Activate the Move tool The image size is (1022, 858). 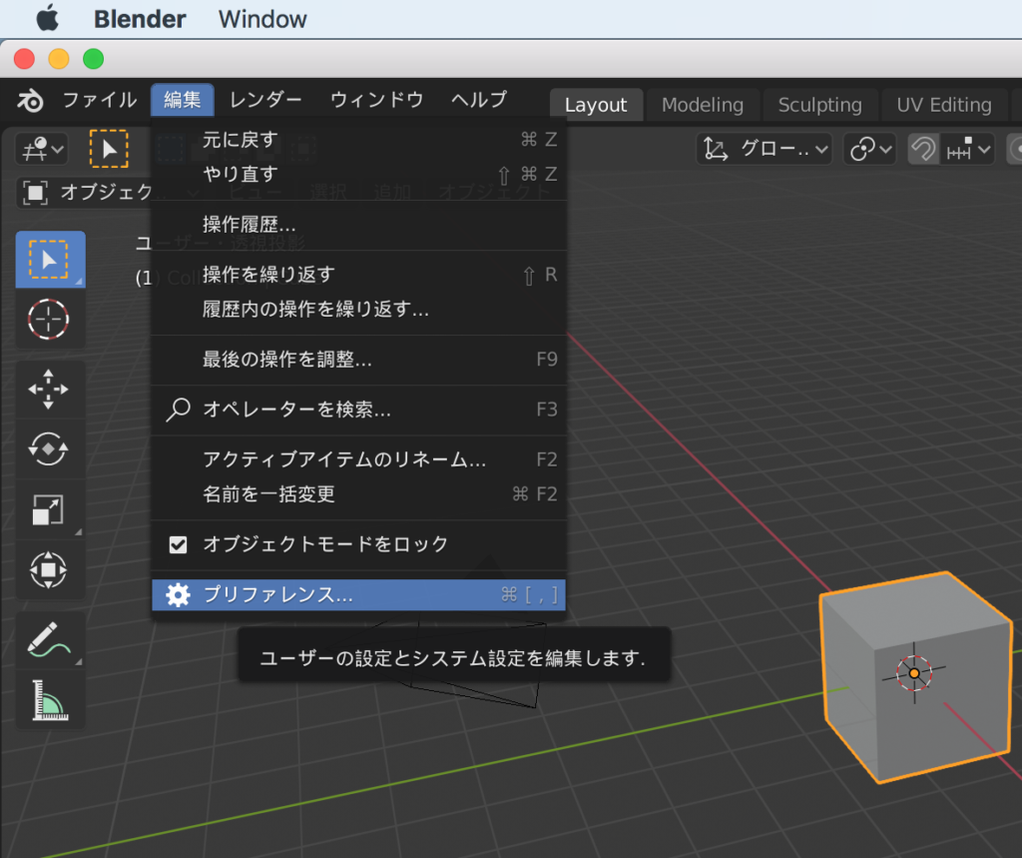click(x=49, y=390)
